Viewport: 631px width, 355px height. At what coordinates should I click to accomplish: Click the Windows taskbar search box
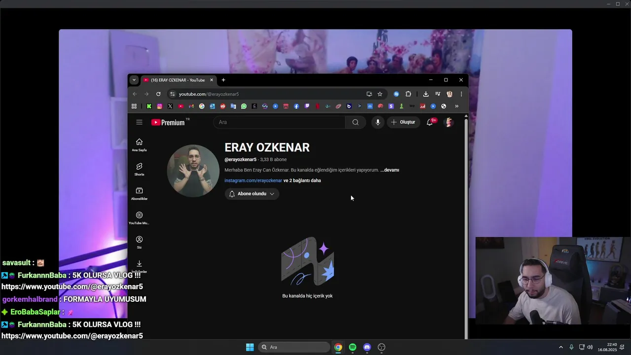click(294, 347)
